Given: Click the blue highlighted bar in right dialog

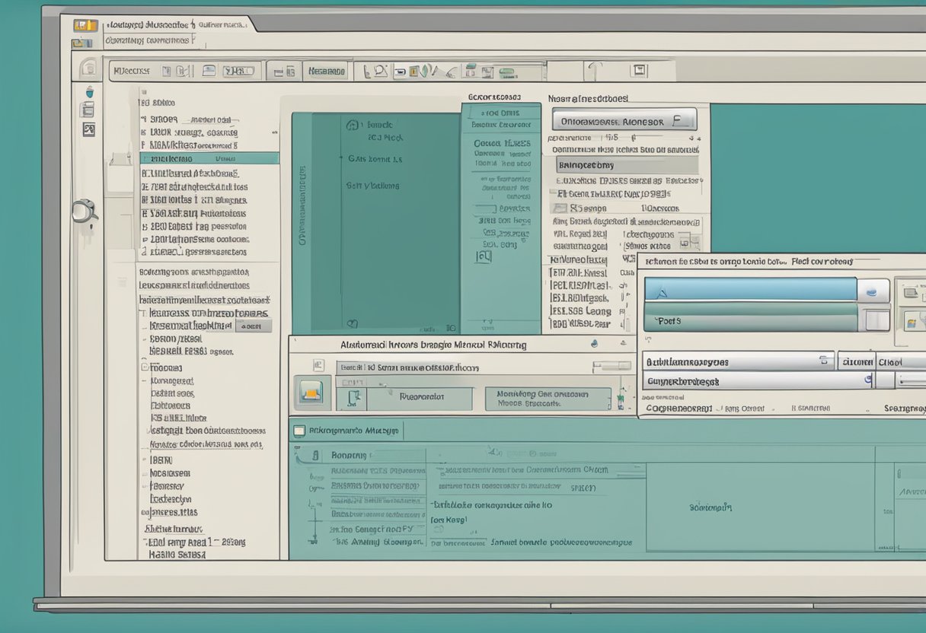Looking at the screenshot, I should (x=750, y=289).
